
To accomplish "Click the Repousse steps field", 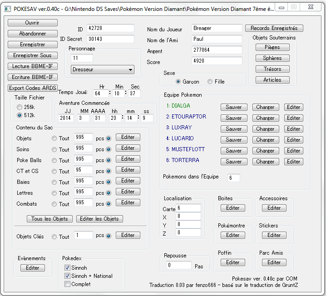I will tap(179, 265).
